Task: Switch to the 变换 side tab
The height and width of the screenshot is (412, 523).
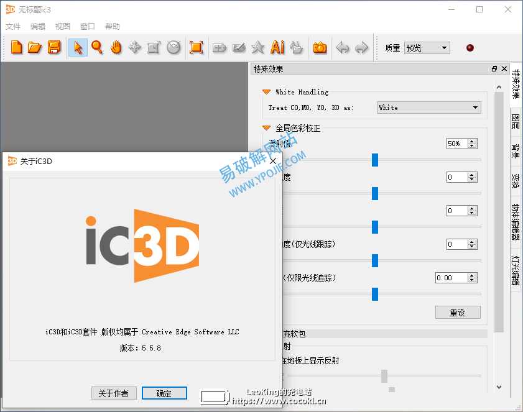Action: [516, 181]
